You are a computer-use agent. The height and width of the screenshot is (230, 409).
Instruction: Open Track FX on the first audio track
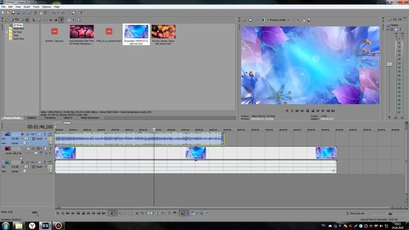click(33, 134)
